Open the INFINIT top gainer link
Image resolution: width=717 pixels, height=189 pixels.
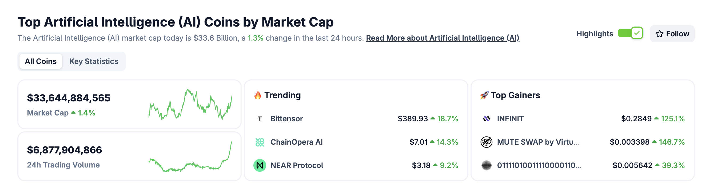pyautogui.click(x=510, y=119)
